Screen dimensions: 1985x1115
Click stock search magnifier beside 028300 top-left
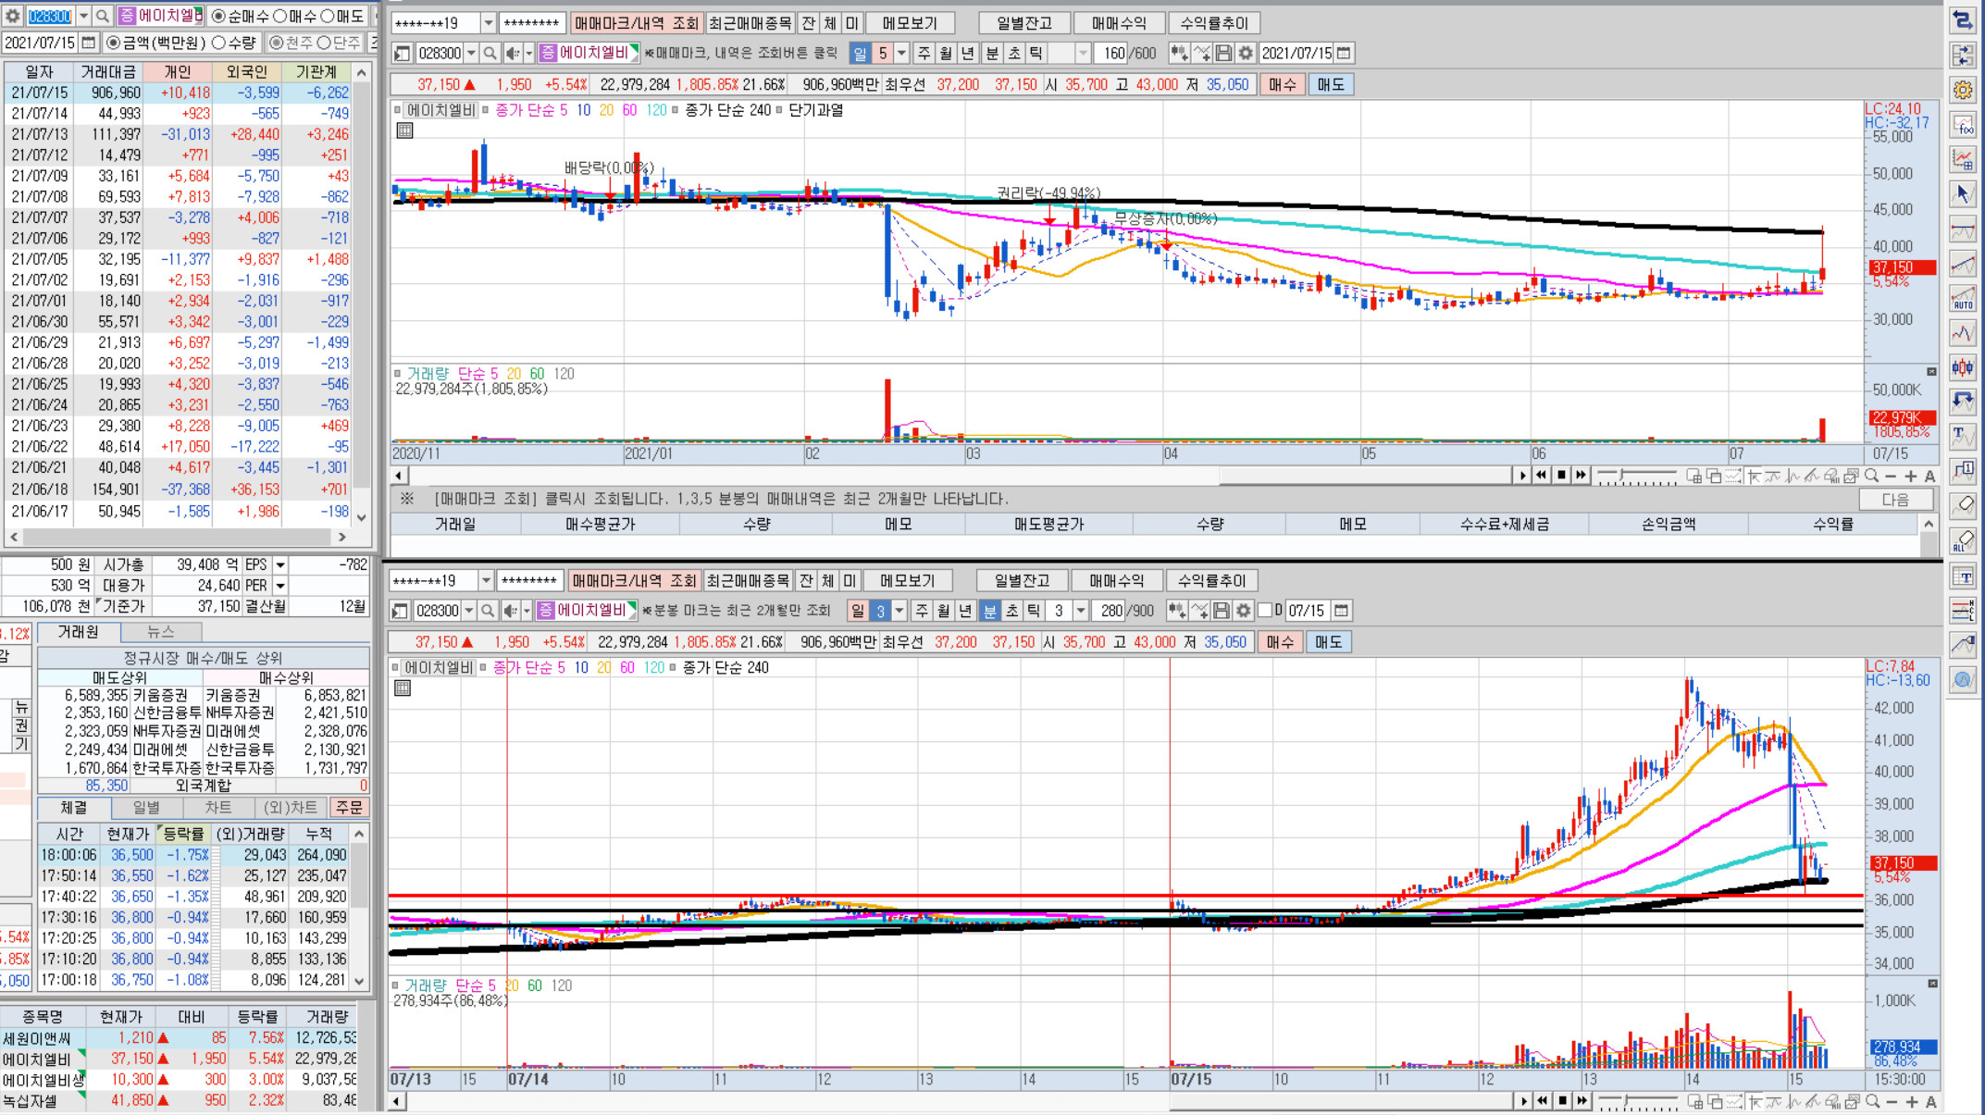pyautogui.click(x=103, y=16)
